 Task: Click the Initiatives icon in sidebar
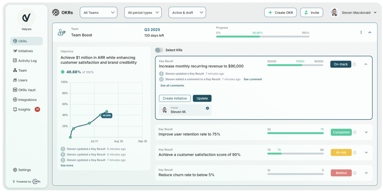pos(15,51)
